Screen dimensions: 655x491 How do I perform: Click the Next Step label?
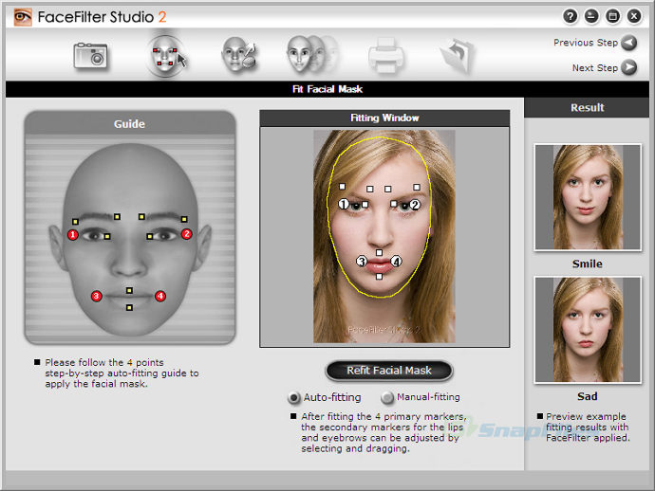[x=595, y=68]
